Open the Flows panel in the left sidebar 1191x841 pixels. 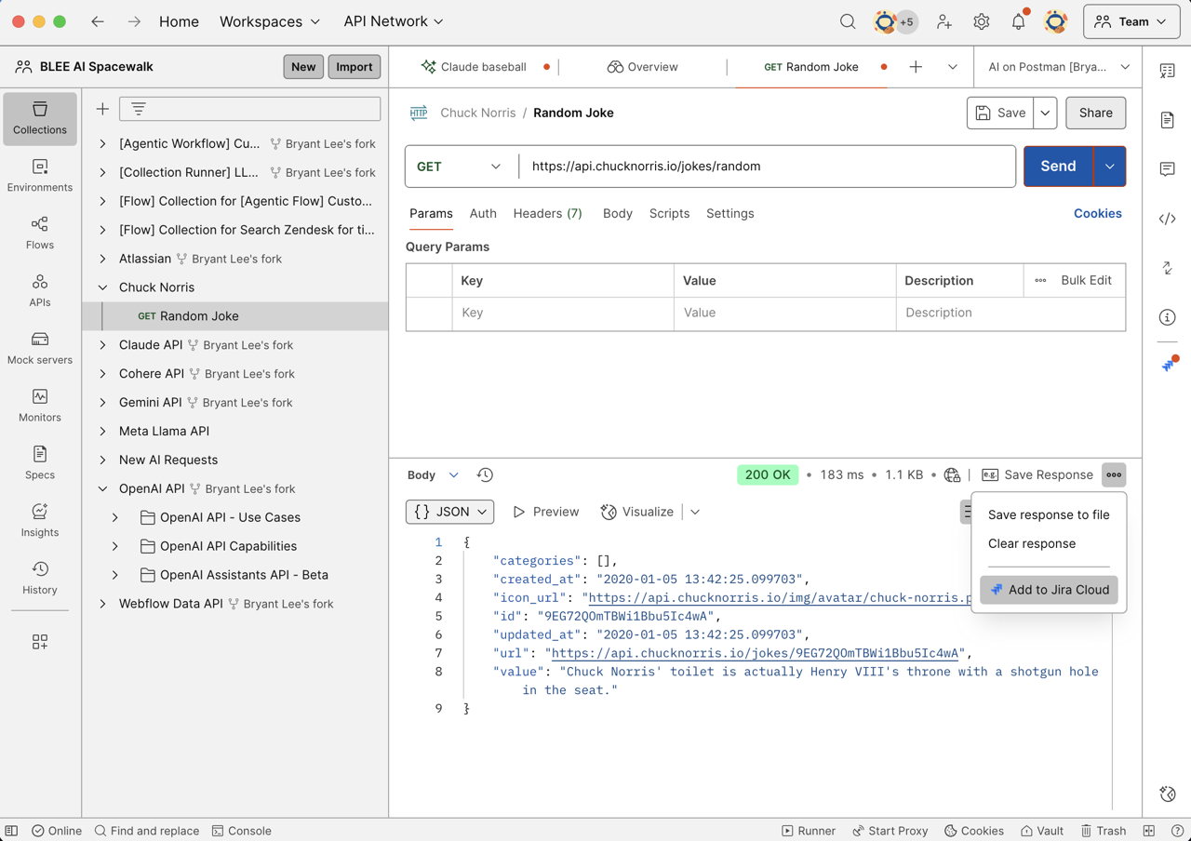click(x=39, y=233)
